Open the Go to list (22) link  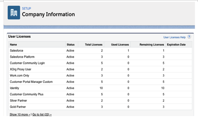point(42,115)
